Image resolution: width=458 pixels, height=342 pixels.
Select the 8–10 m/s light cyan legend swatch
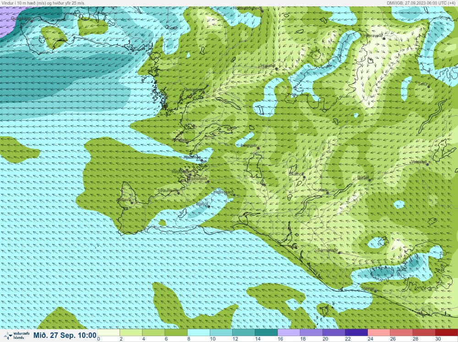[198, 333]
